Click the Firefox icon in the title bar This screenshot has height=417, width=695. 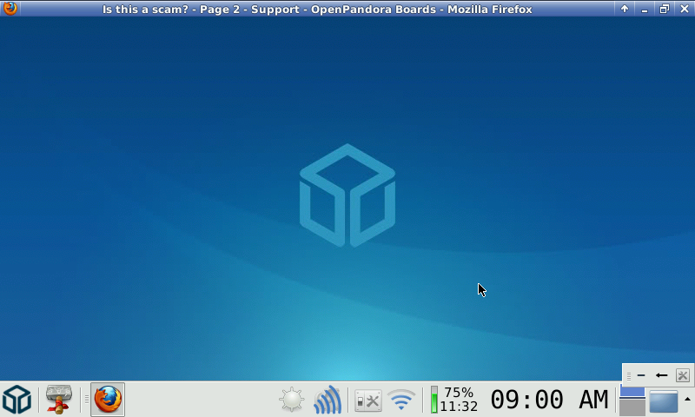(x=10, y=9)
